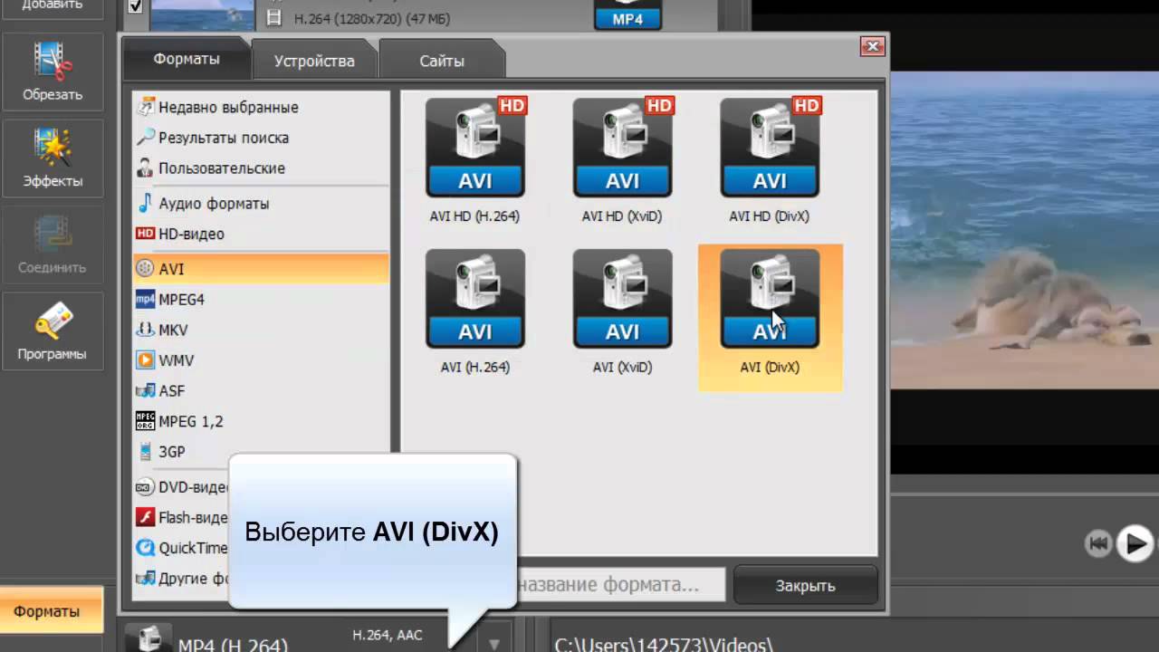Screen dimensions: 1159x652
Task: Select the highlighted AVI (DivX) format icon
Action: pos(770,299)
